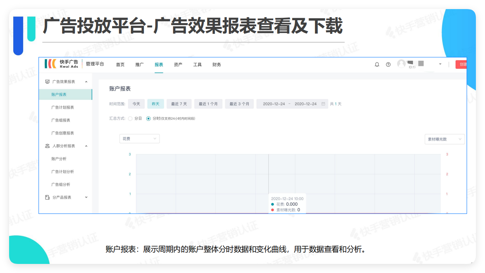This screenshot has width=485, height=273.
Task: Click the 账户报表 page heading
Action: coord(120,89)
